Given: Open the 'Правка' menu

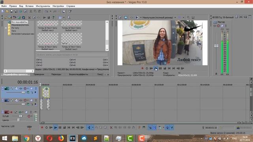Looking at the screenshot, I should 13,6.
